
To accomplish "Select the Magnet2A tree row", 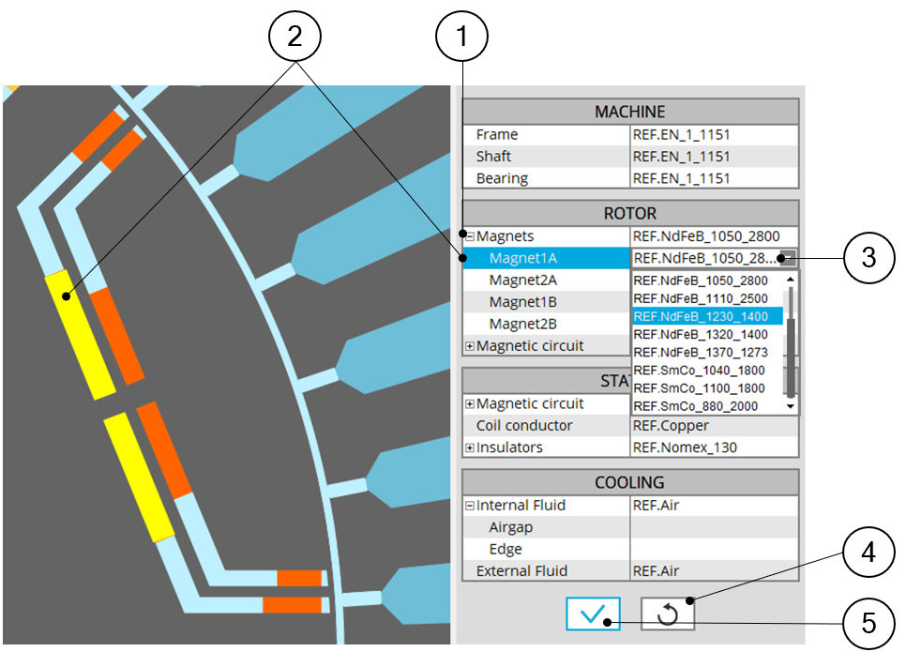I will (x=523, y=280).
